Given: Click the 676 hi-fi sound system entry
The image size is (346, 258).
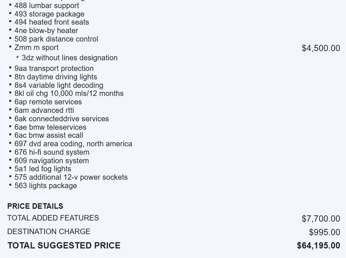Looking at the screenshot, I should click(52, 152).
